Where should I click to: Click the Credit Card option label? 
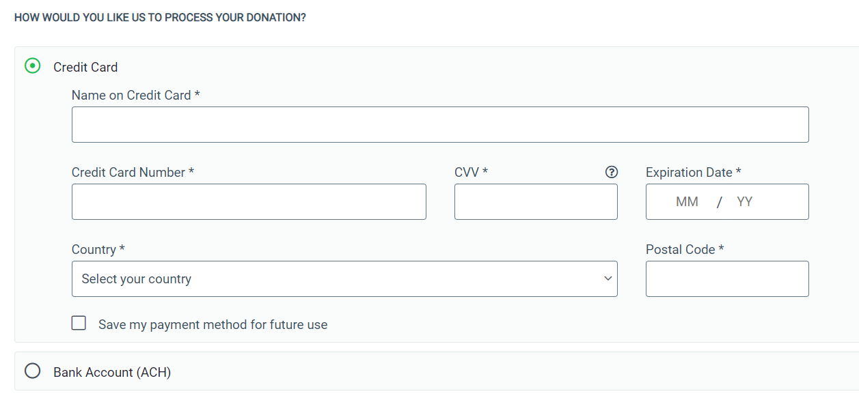pos(85,67)
